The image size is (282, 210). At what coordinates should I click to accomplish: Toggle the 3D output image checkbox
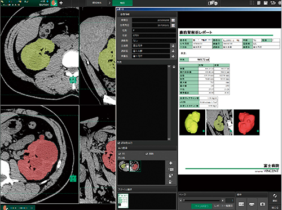[120, 154]
